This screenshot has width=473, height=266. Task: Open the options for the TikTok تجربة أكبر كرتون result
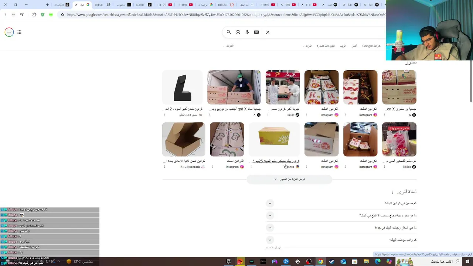[x=268, y=115]
